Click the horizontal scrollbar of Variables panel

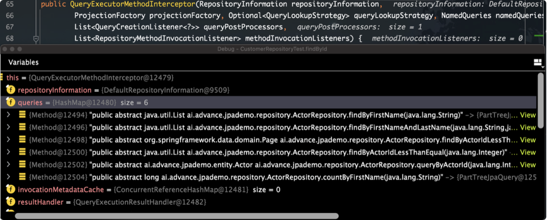coord(177,216)
